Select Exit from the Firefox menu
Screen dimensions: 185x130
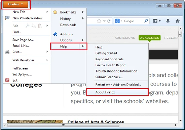coord(15,80)
